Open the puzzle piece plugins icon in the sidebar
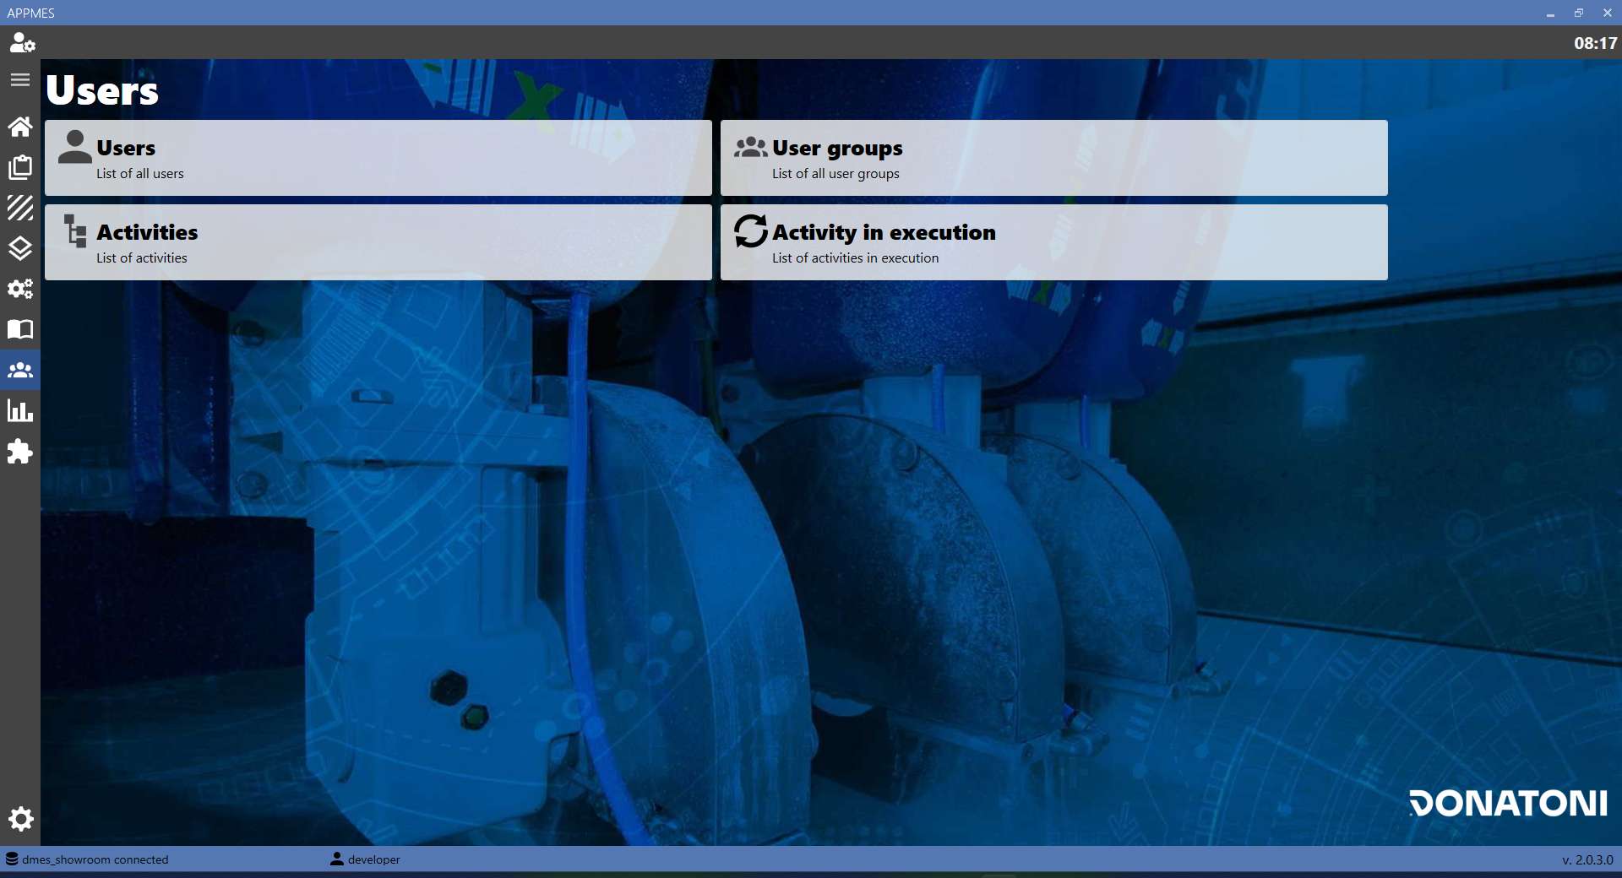 click(x=20, y=452)
